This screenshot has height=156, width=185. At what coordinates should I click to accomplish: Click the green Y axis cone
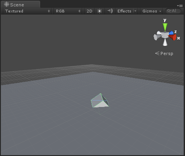(165, 27)
